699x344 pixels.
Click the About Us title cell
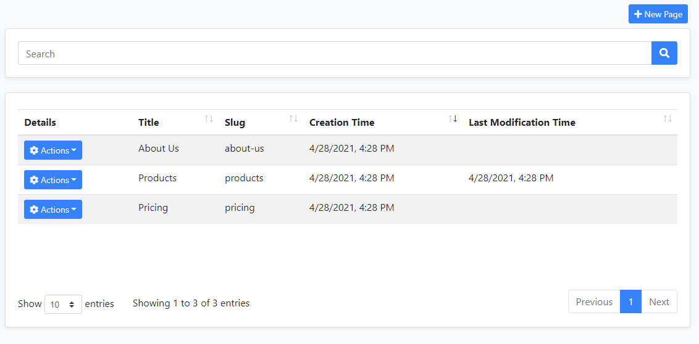point(159,149)
